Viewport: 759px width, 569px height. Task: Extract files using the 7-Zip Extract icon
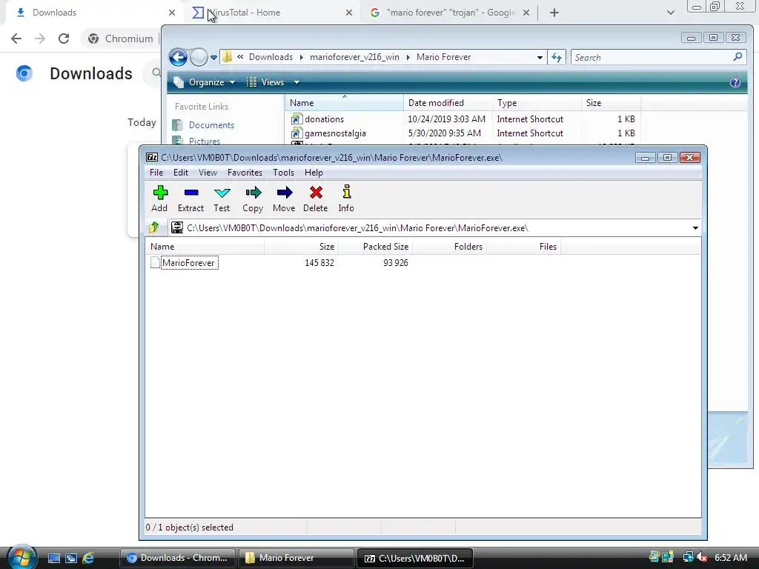190,199
